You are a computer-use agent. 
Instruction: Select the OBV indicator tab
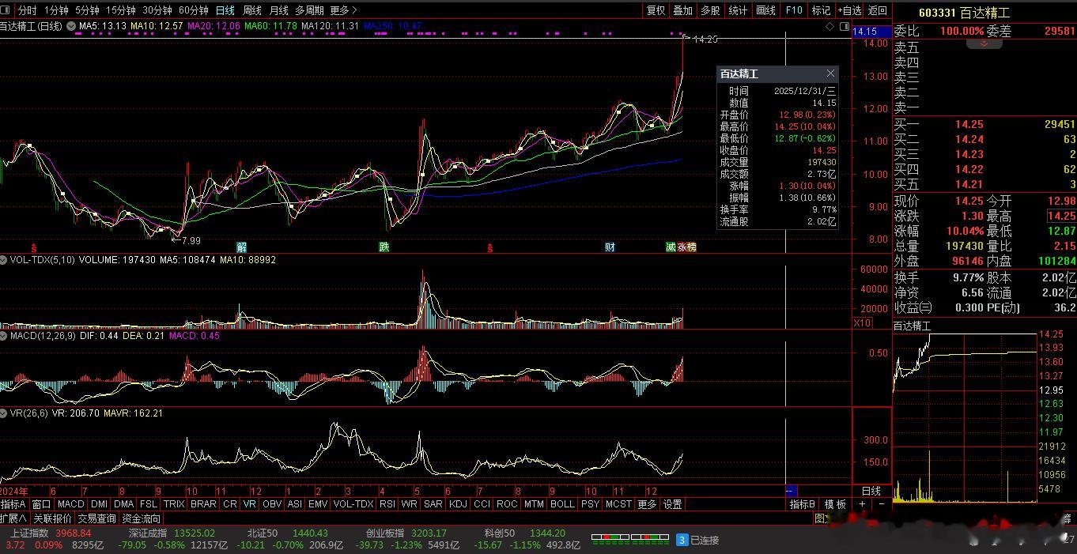272,504
